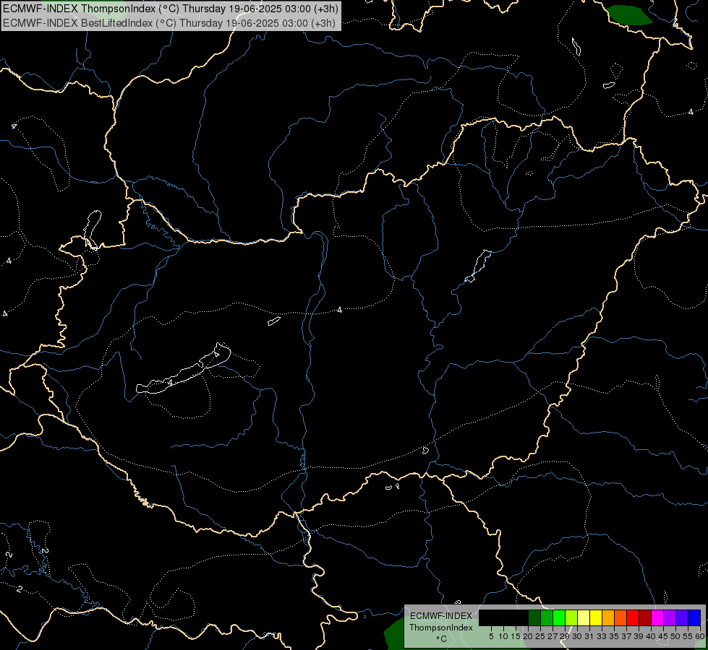Click legend title ECMWF-INDEX in the legend box

[440, 616]
